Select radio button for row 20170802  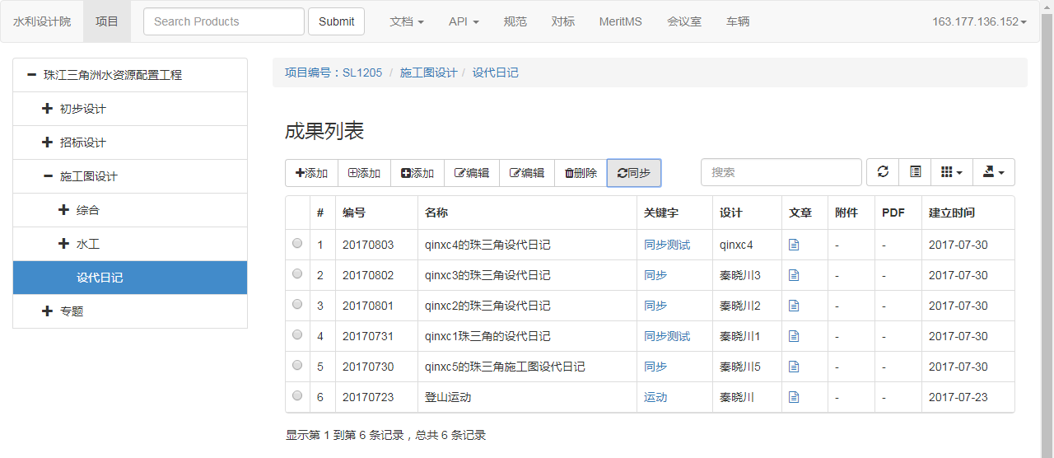point(297,274)
